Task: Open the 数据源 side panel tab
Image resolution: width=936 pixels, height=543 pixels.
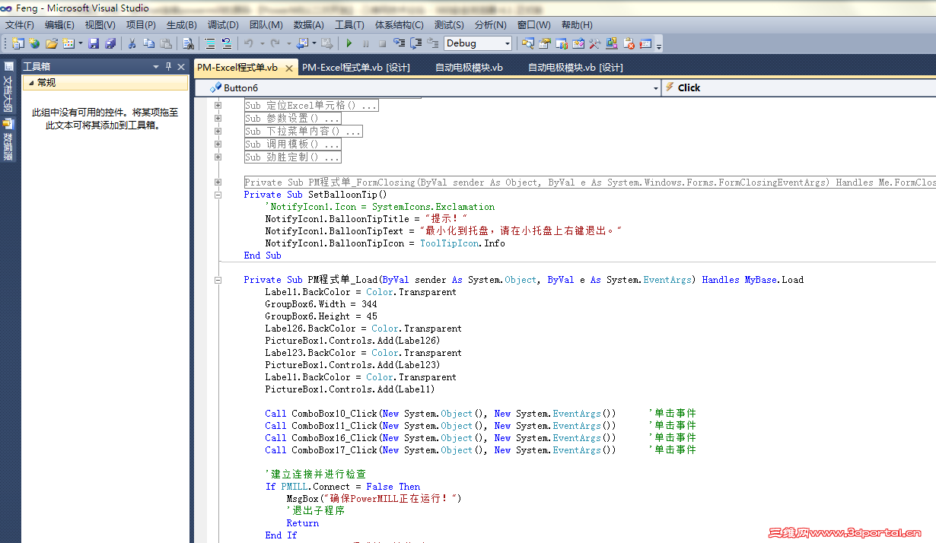Action: coord(8,139)
